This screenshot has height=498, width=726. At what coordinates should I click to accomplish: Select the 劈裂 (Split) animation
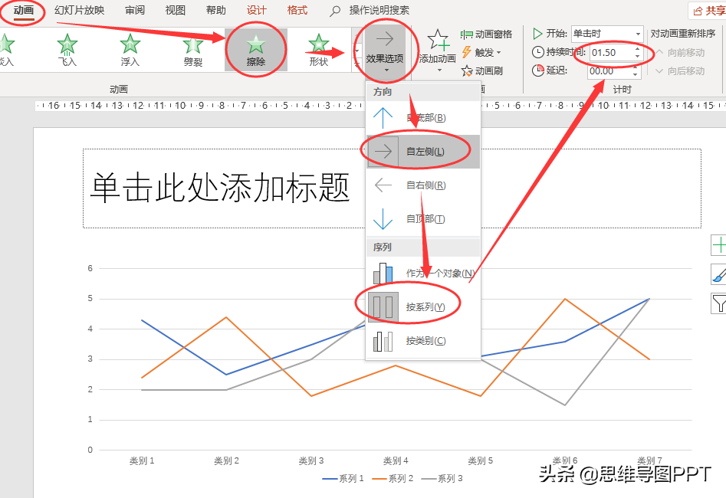pyautogui.click(x=192, y=50)
